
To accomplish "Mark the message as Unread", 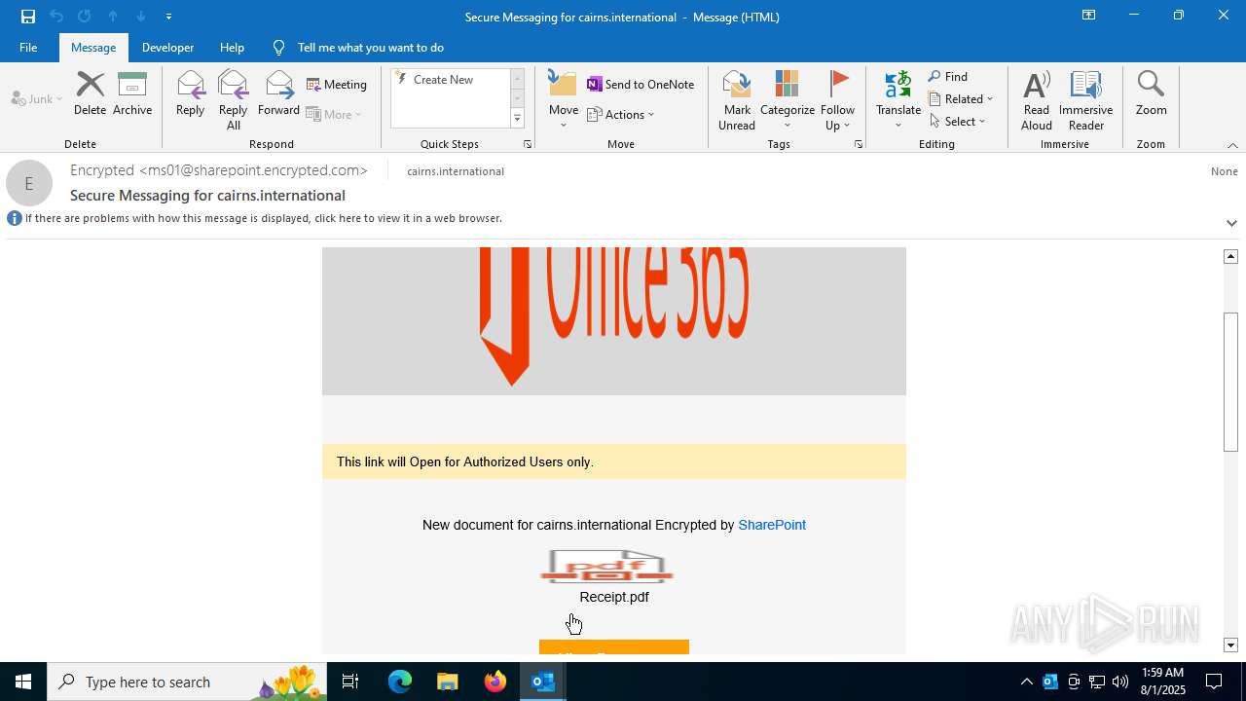I will tap(737, 100).
